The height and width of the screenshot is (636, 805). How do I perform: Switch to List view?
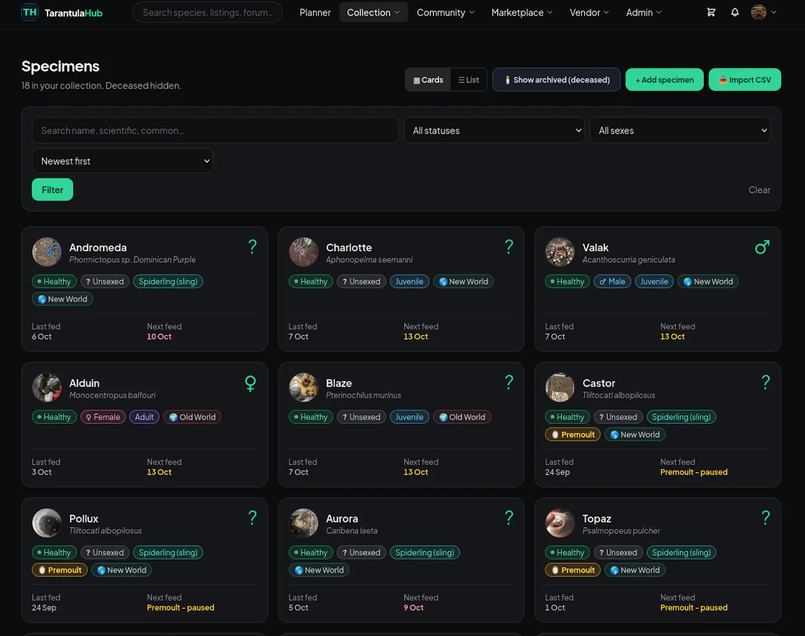point(468,79)
